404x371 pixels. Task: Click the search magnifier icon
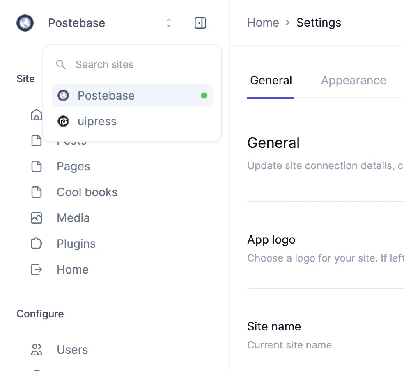(61, 64)
